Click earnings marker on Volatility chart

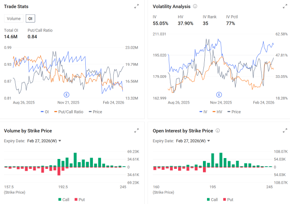pyautogui.click(x=219, y=95)
